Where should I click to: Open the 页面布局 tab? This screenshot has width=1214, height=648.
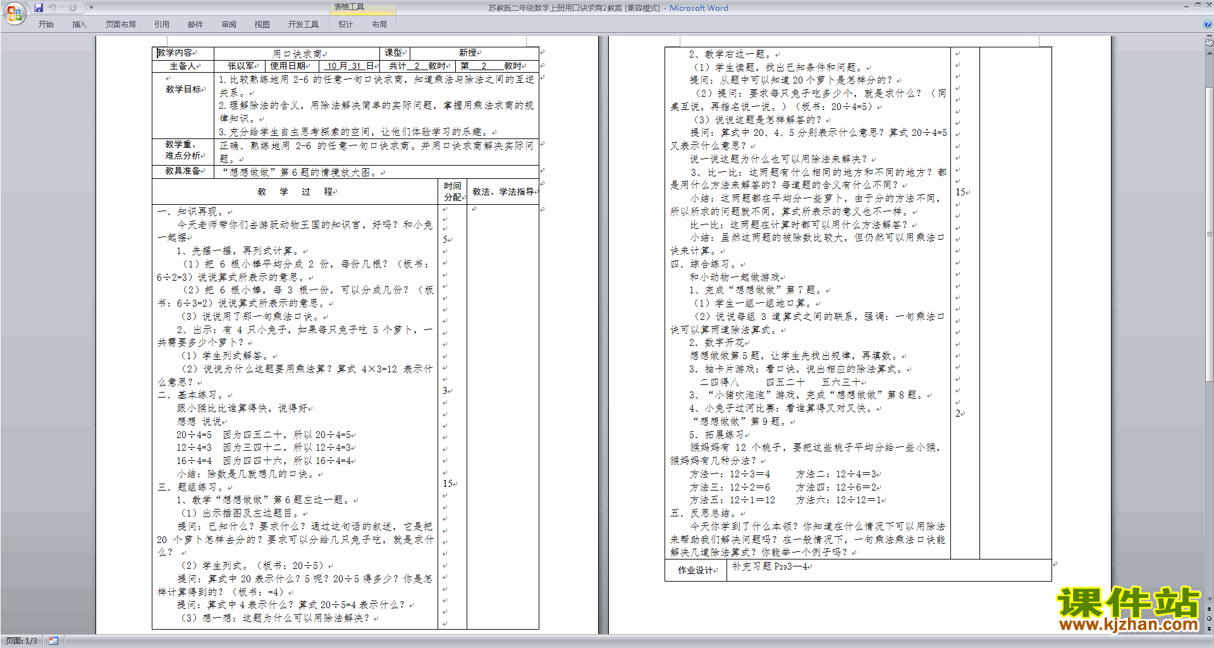click(x=121, y=24)
